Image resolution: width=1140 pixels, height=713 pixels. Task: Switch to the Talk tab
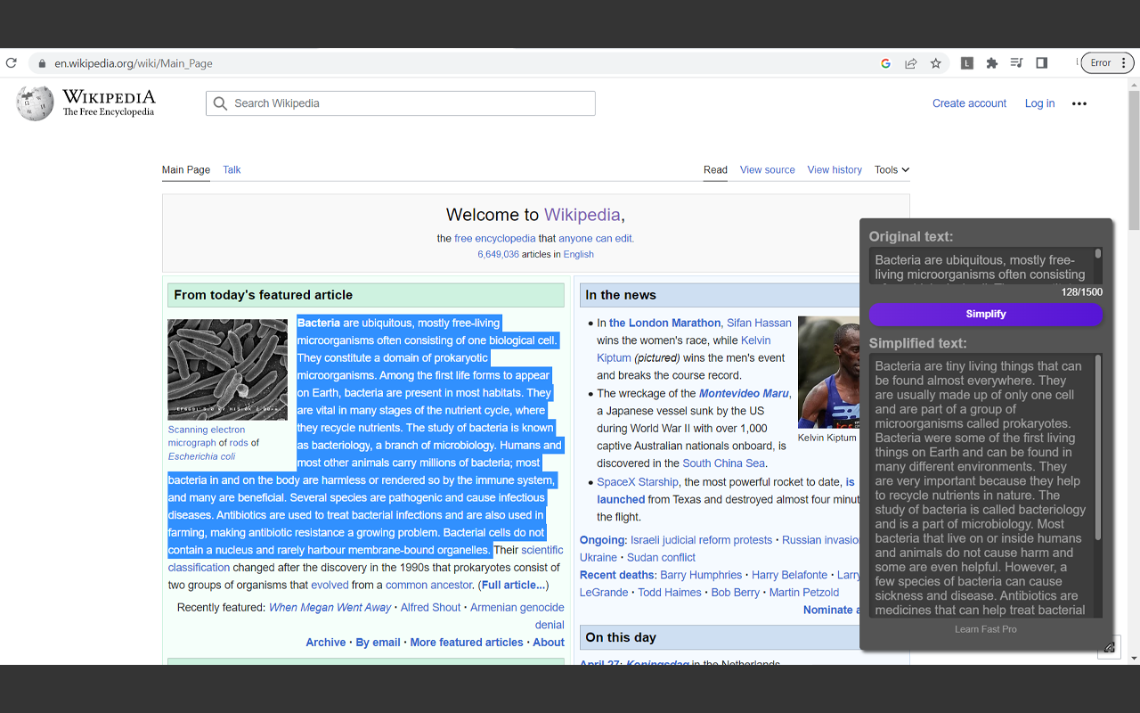(232, 169)
